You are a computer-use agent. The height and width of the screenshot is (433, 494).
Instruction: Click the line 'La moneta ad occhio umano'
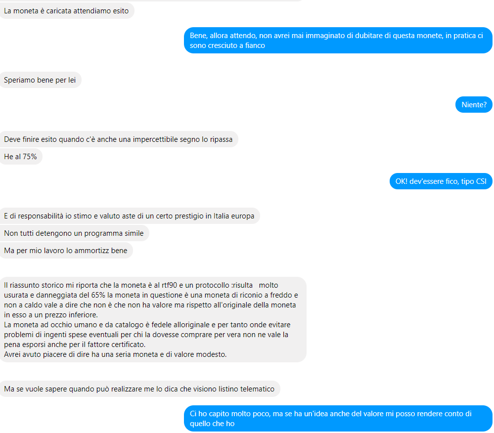[147, 325]
